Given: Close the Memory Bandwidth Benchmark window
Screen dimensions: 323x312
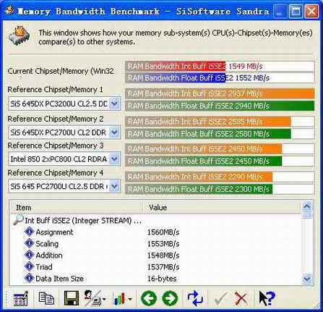Looking at the screenshot, I should [x=311, y=12].
